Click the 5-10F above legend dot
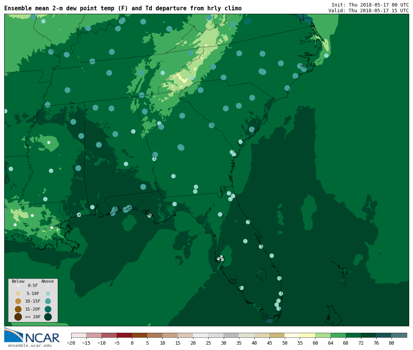This screenshot has width=413, height=350. 48,294
